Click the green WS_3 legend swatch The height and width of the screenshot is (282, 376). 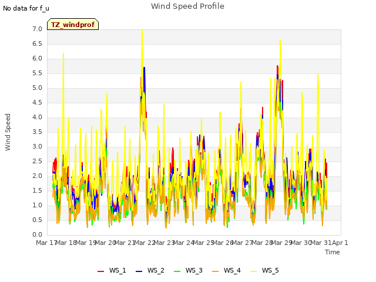(x=177, y=271)
